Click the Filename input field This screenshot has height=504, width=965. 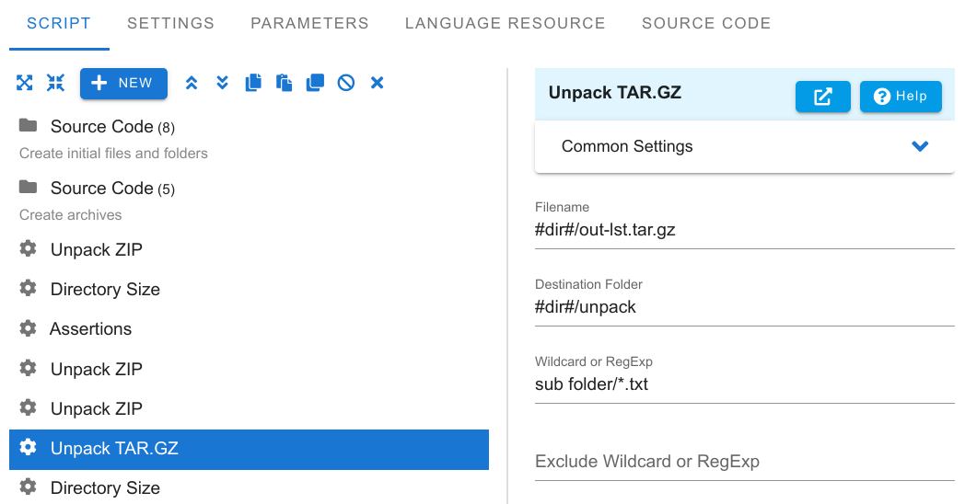(x=745, y=230)
